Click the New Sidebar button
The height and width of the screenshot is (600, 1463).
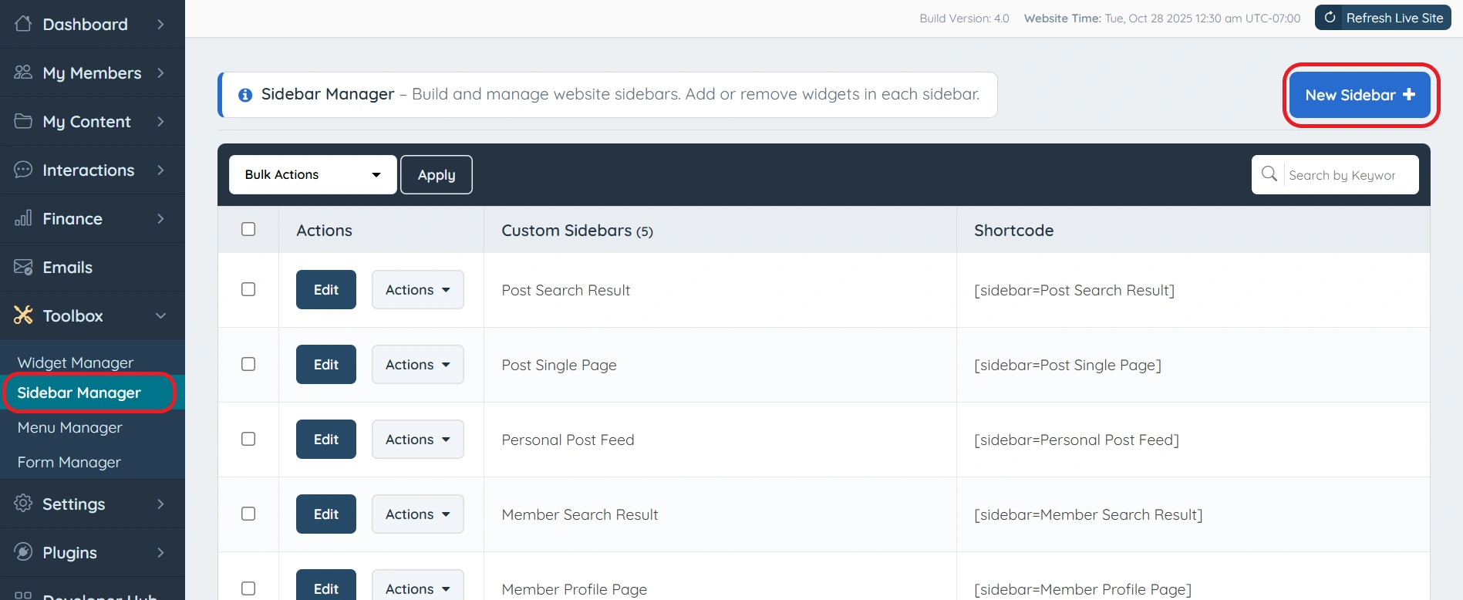tap(1360, 95)
